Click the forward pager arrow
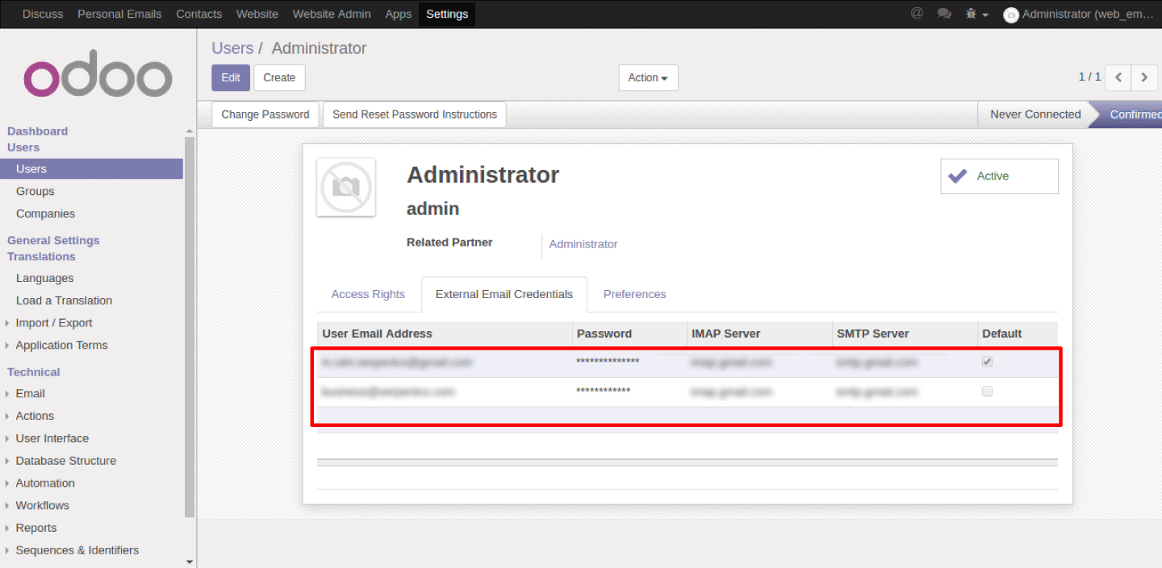Viewport: 1162px width, 568px height. [1144, 77]
